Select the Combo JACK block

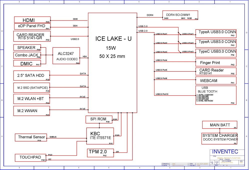(27, 55)
